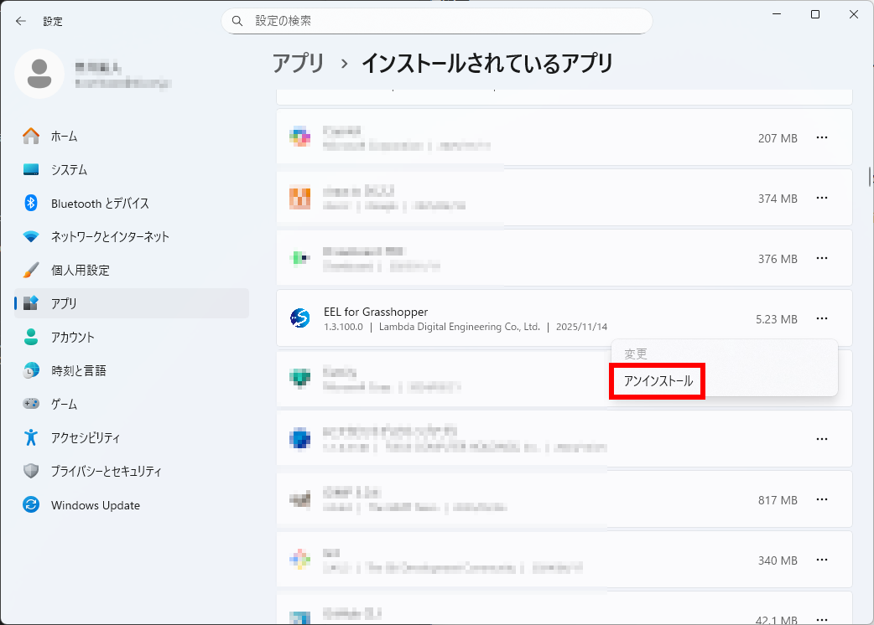Navigate to アプリ via the breadcrumb link
The height and width of the screenshot is (625, 874).
pos(298,63)
